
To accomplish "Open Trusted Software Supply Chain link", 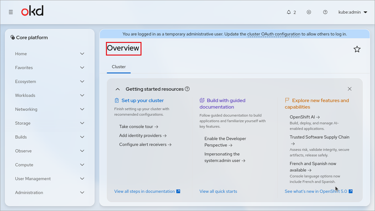I will [320, 140].
